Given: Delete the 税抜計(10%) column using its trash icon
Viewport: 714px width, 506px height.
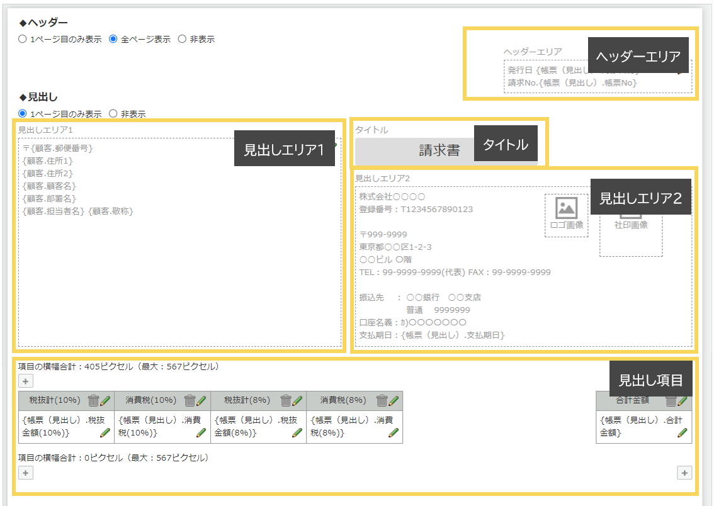Looking at the screenshot, I should pyautogui.click(x=92, y=401).
